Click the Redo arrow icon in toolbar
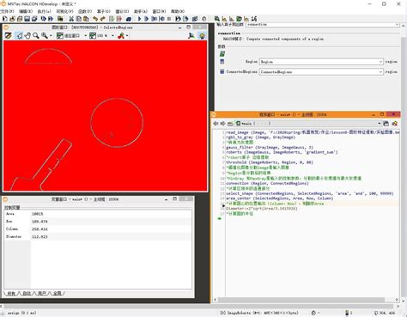 (102, 19)
